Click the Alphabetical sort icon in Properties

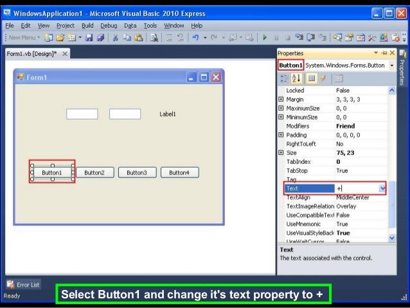coord(296,78)
